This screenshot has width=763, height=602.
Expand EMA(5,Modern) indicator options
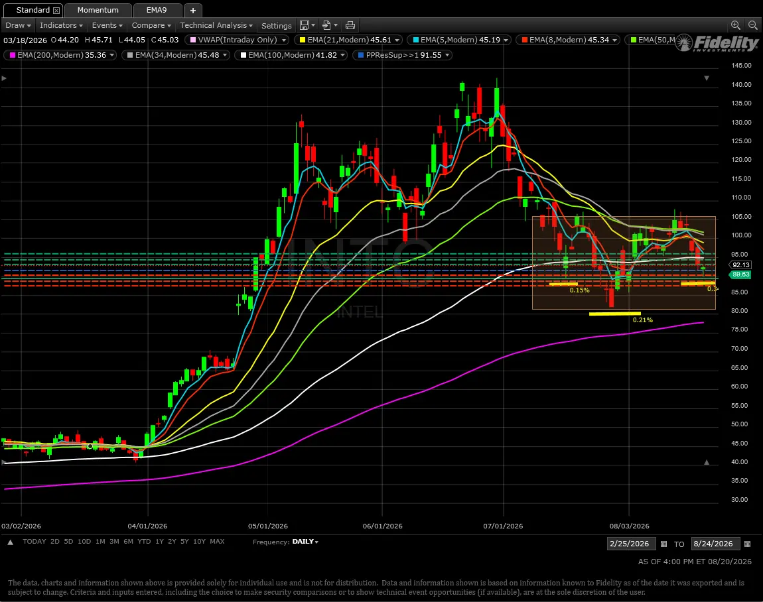[506, 40]
